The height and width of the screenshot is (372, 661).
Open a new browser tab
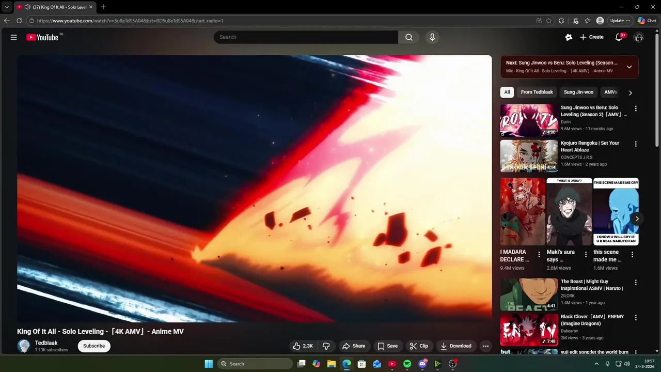coord(103,7)
